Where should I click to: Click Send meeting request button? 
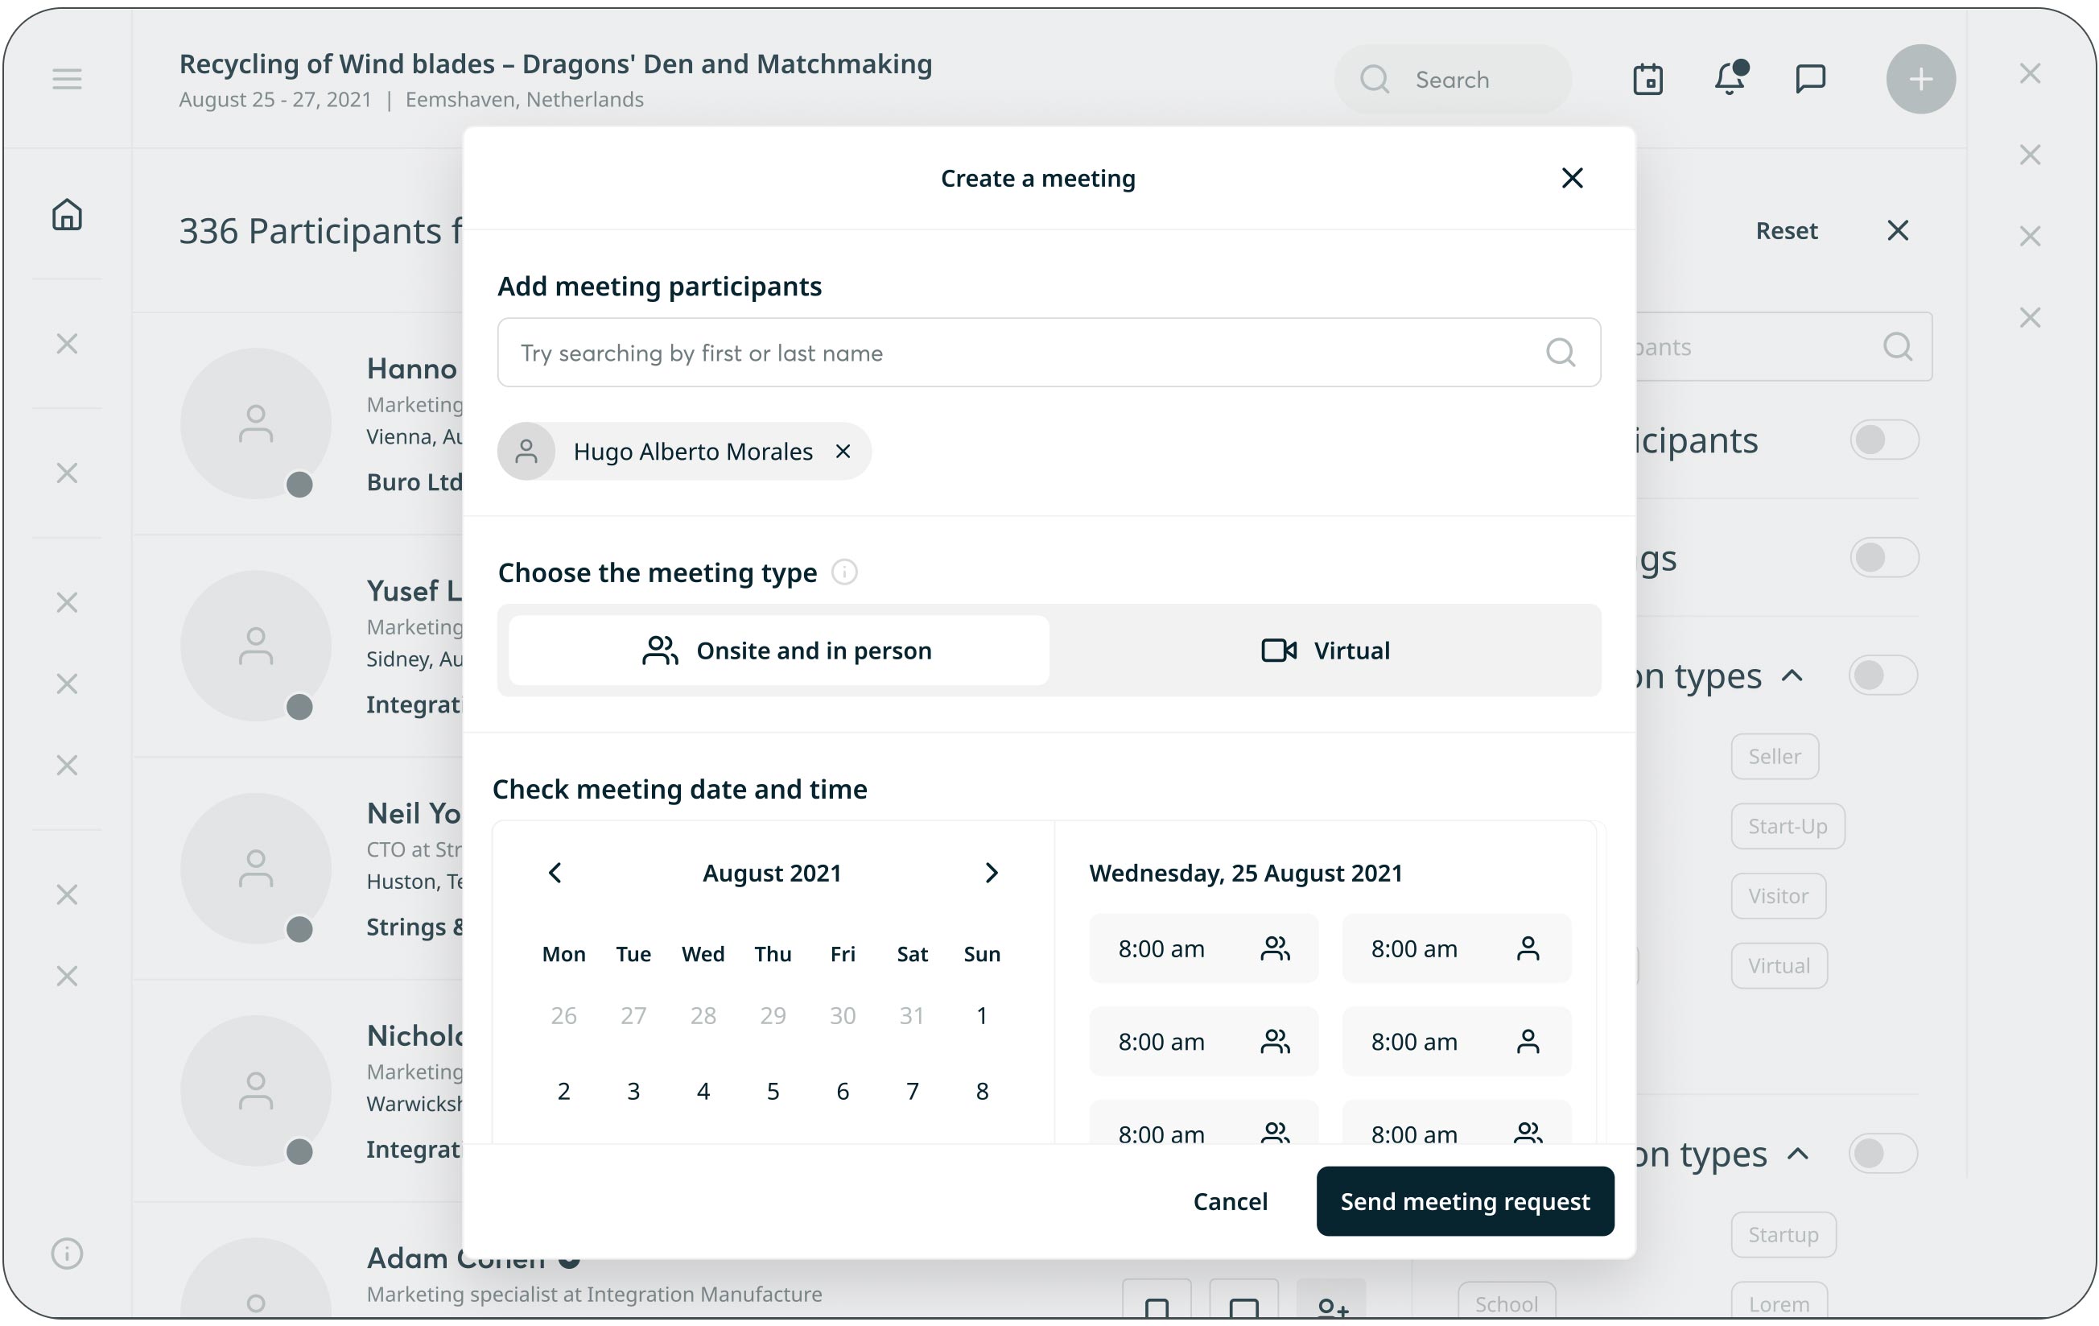(1465, 1200)
